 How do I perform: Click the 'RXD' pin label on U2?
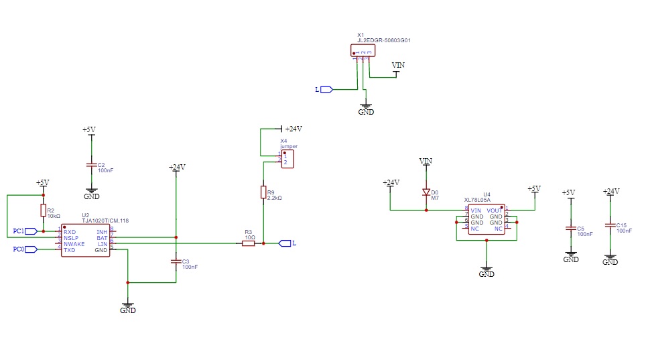click(70, 232)
